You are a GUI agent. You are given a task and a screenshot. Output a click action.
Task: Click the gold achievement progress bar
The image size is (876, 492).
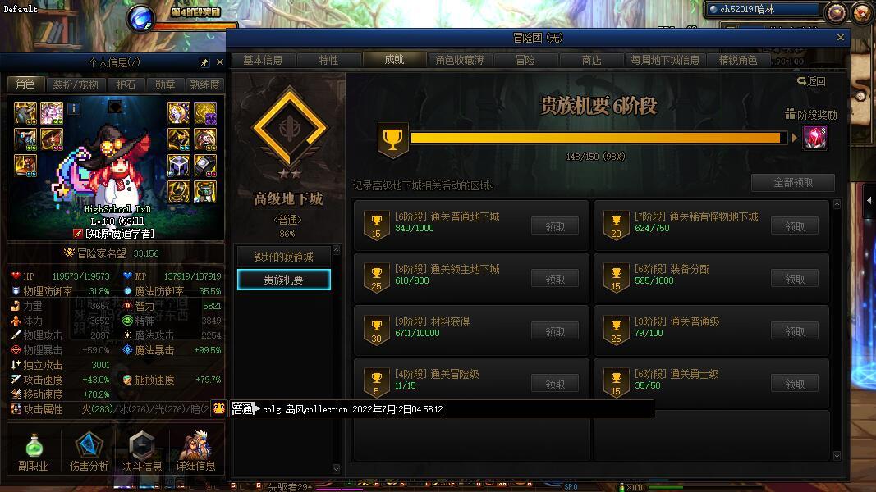[x=595, y=138]
